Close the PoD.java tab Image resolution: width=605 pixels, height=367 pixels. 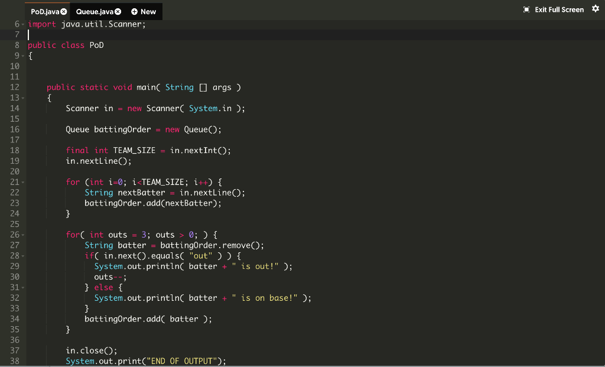click(64, 12)
